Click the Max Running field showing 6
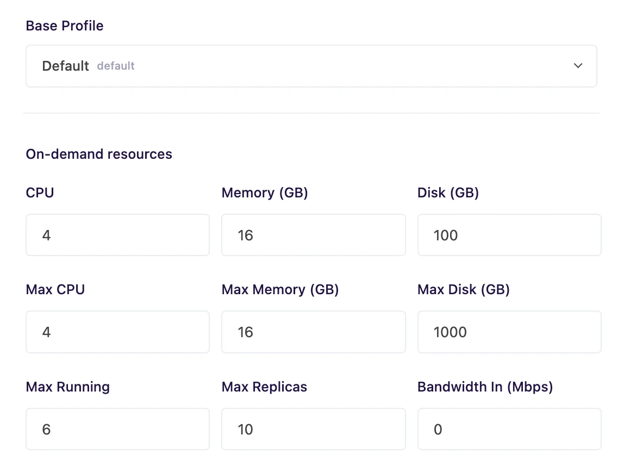The height and width of the screenshot is (472, 624). 117,429
